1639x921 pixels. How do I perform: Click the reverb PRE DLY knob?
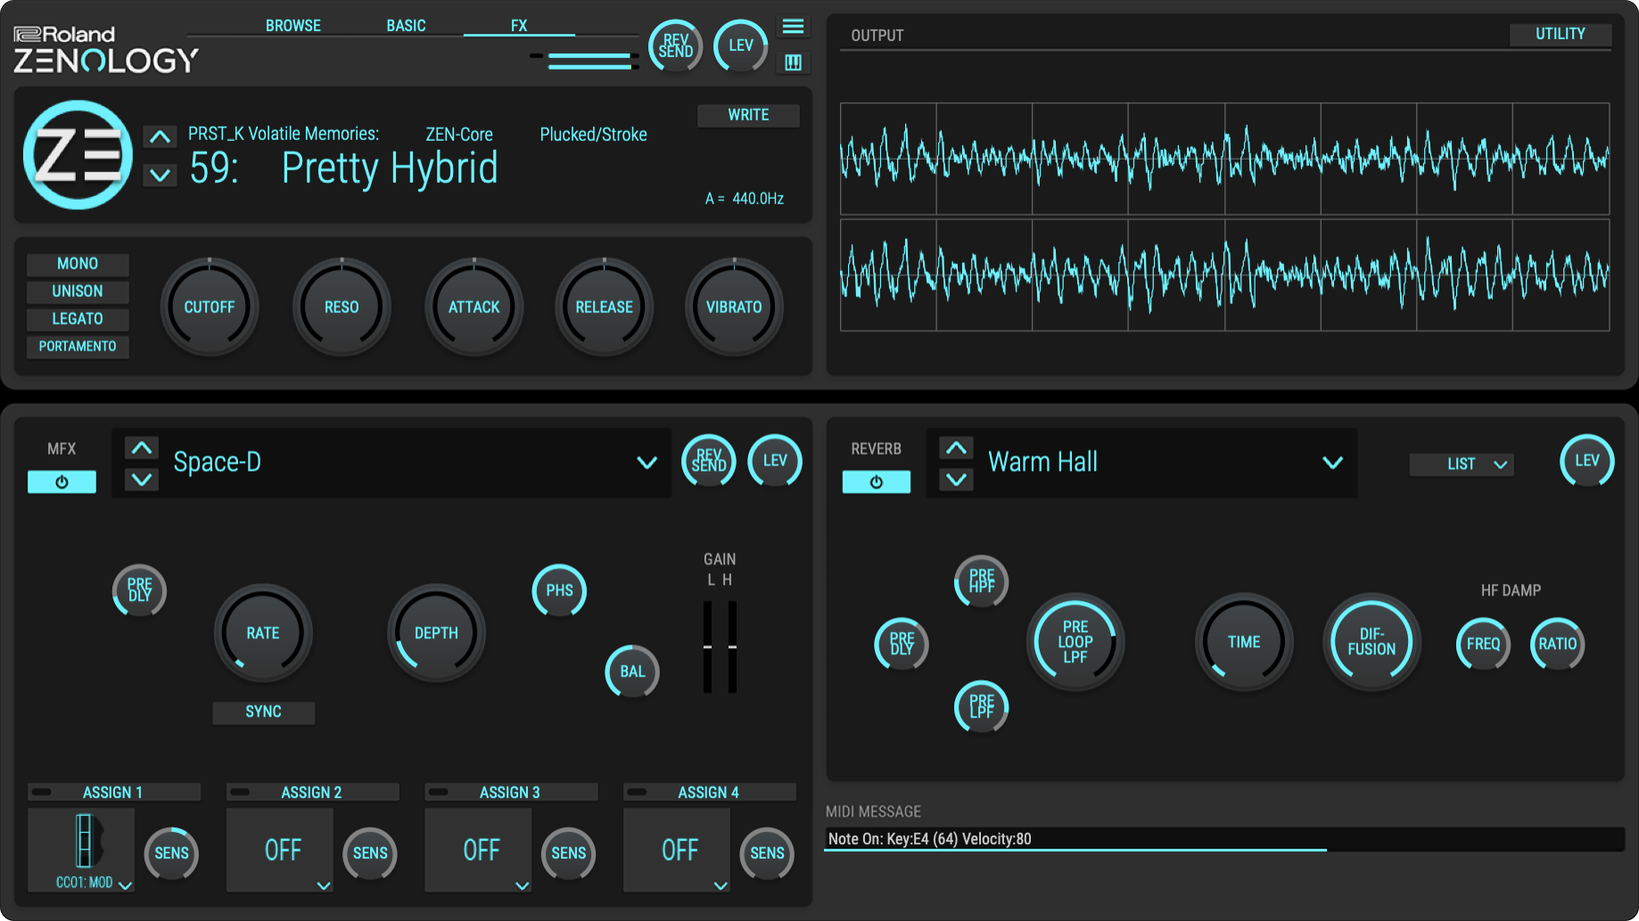[x=902, y=644]
